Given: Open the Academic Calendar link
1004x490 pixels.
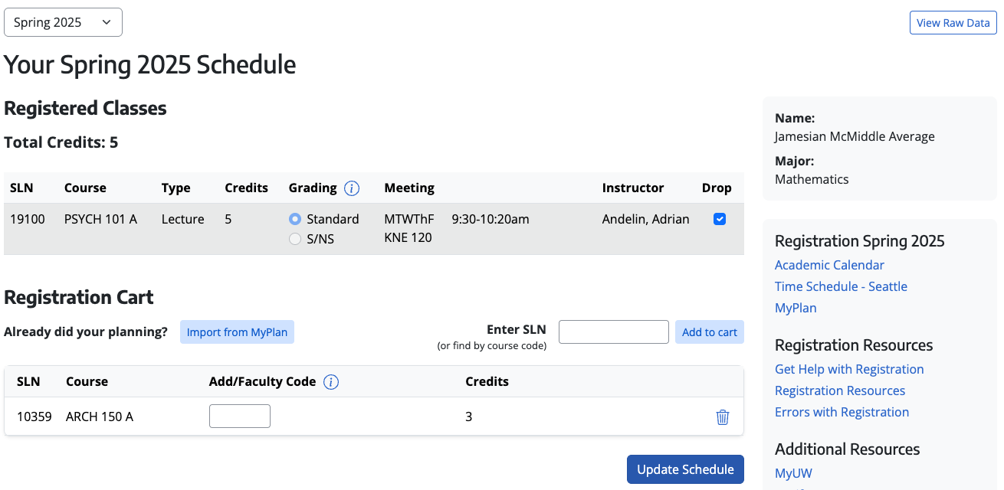Looking at the screenshot, I should 829,264.
